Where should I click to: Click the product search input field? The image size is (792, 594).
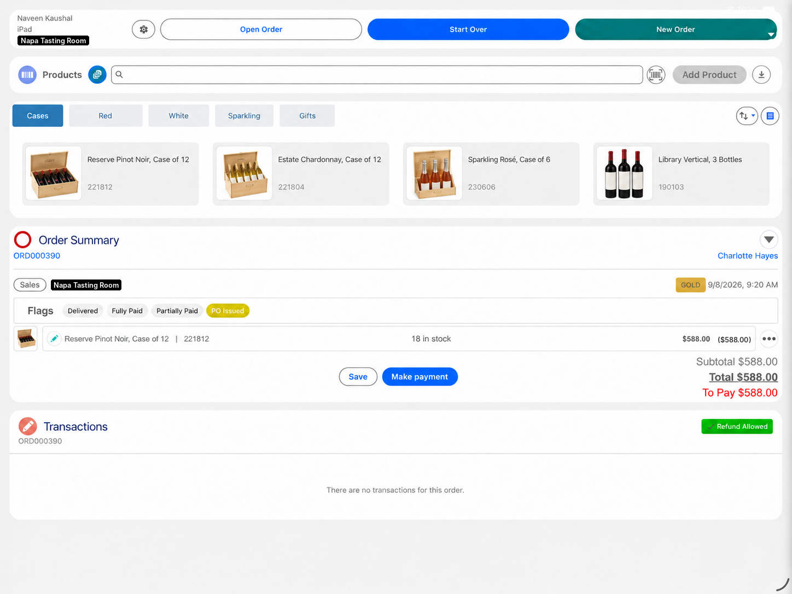[x=377, y=75]
